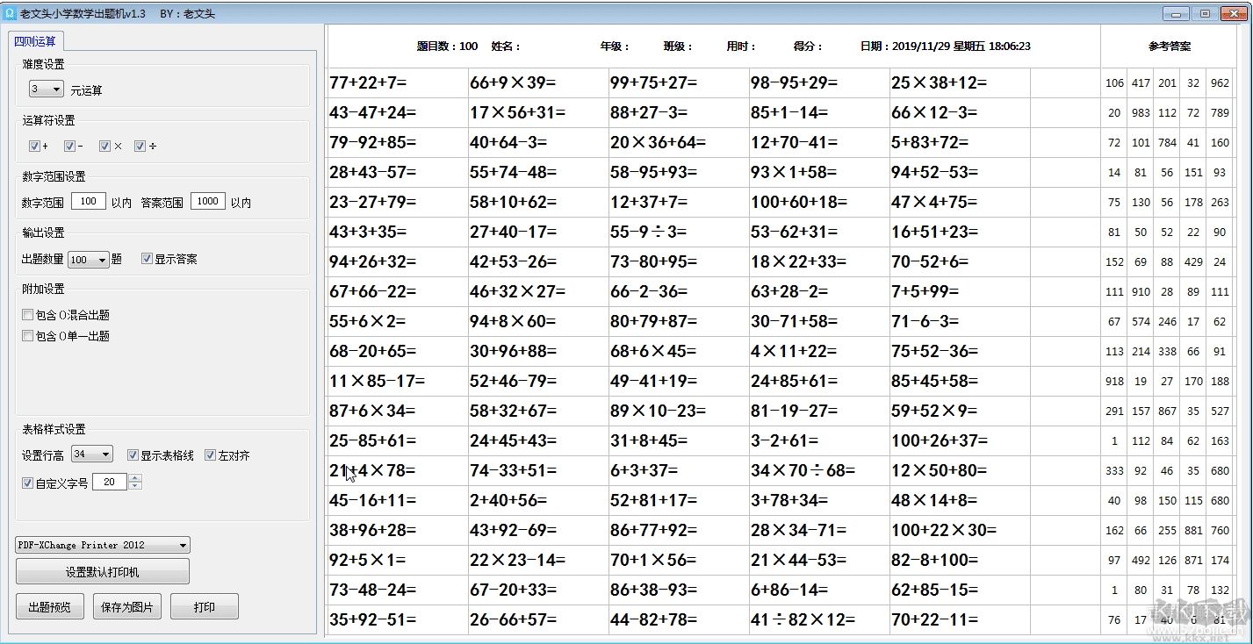Click the date 2019/11/29 header text

946,47
